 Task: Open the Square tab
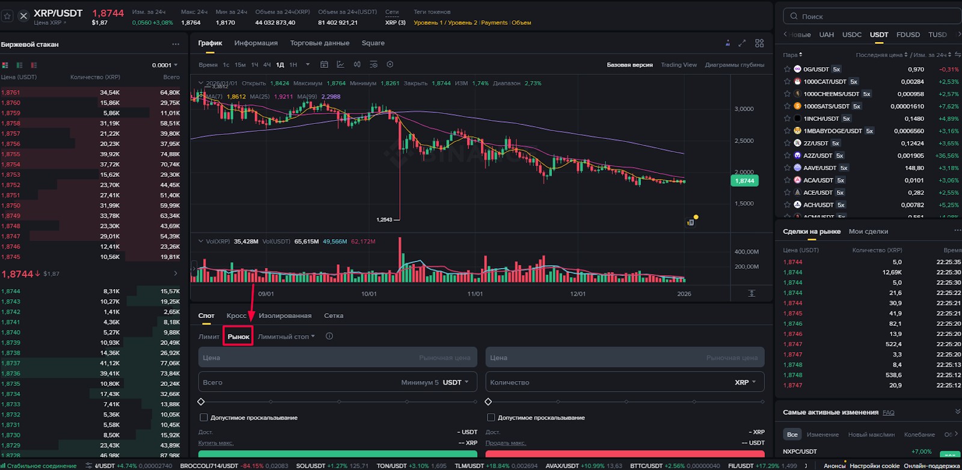point(373,43)
